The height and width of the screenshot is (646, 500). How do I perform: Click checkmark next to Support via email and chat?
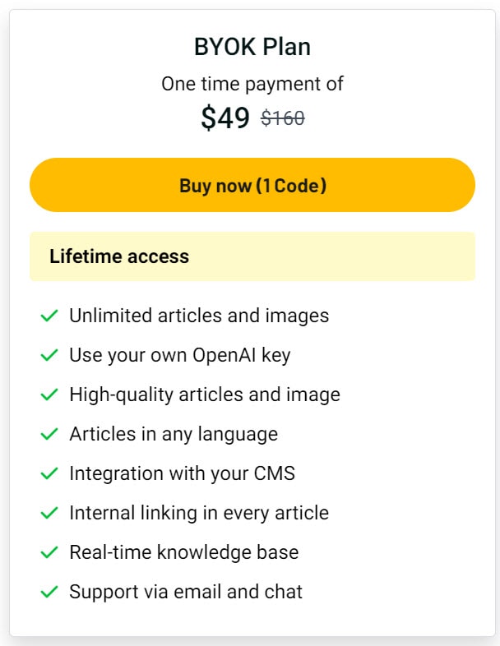[x=49, y=592]
